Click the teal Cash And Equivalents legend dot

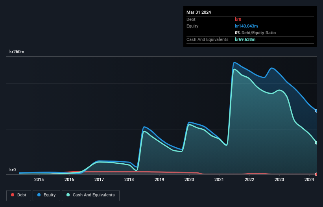[x=68, y=195]
